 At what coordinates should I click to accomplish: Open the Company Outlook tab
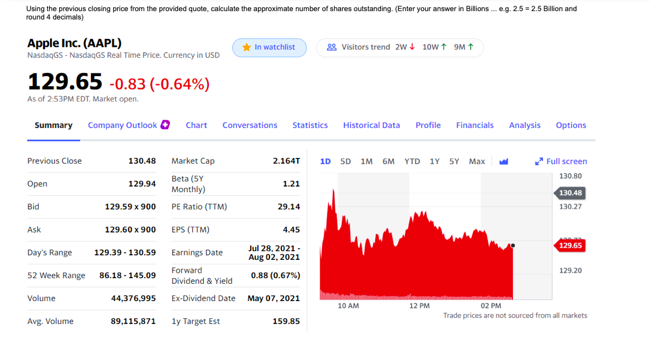tap(123, 125)
